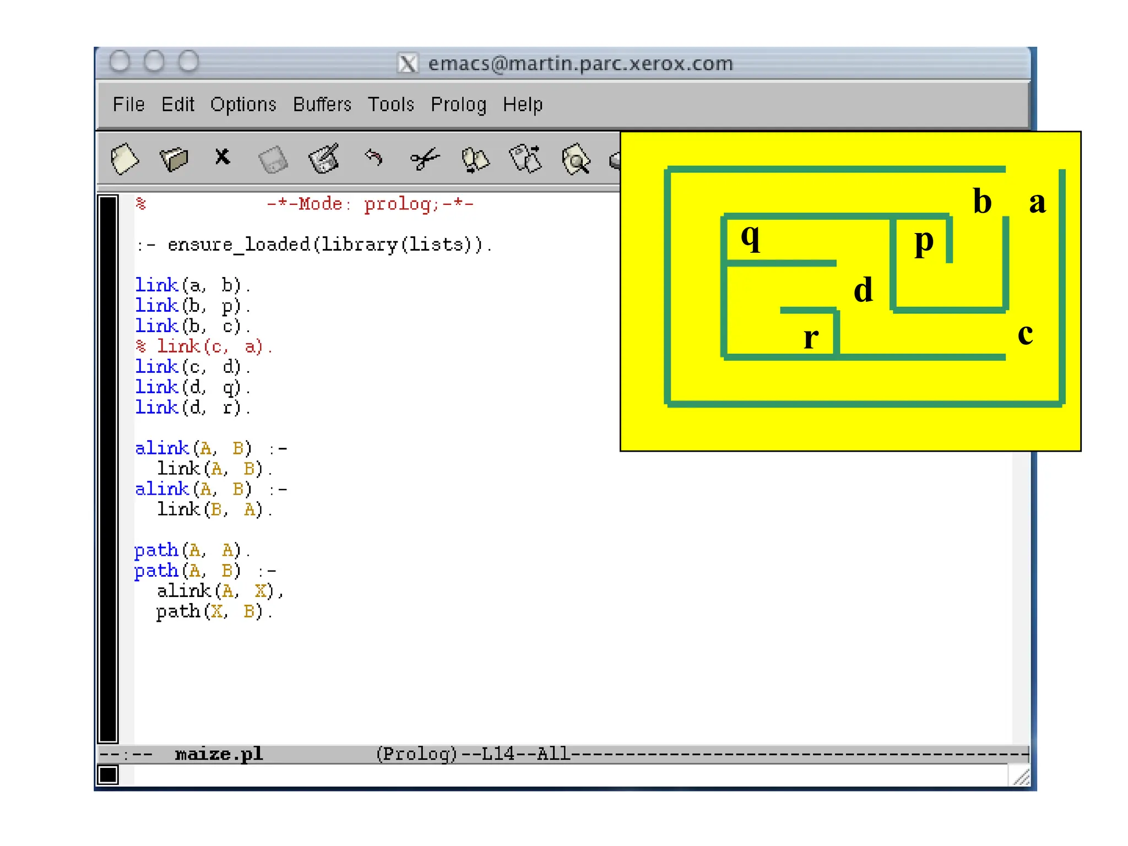The image size is (1128, 846).
Task: Click the line 'alink(A, X),'
Action: pos(220,591)
